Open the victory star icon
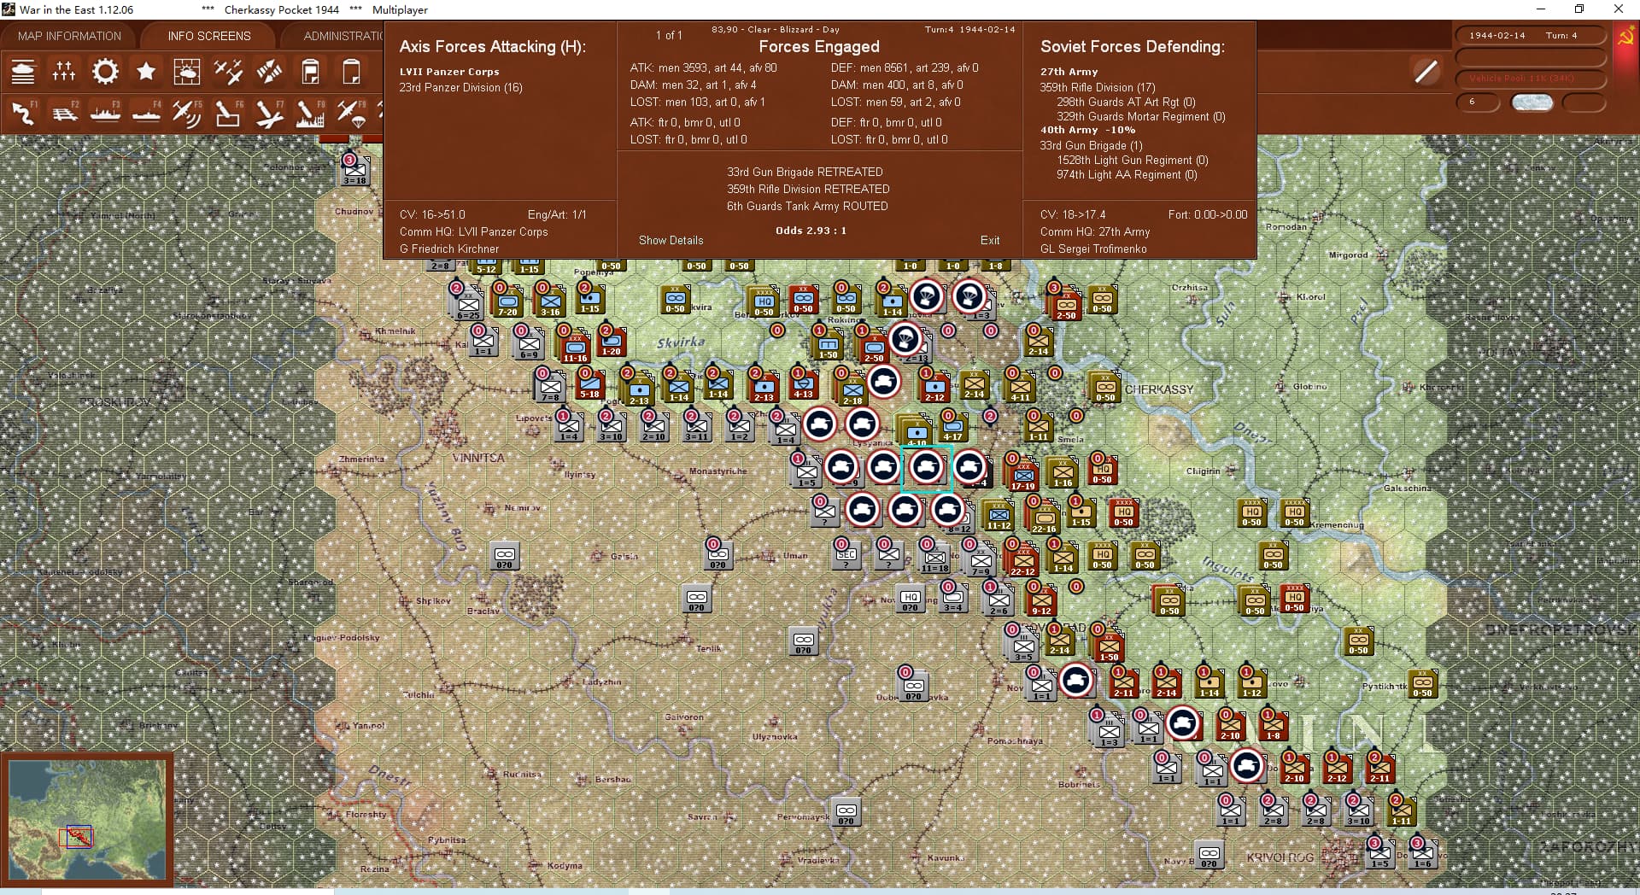The width and height of the screenshot is (1640, 895). click(146, 72)
